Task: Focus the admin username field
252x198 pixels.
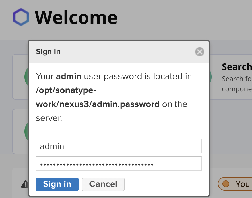Action: pos(119,146)
